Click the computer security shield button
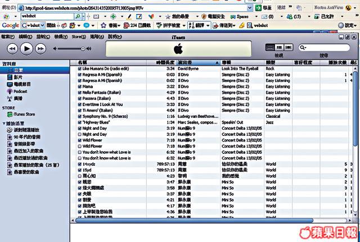Screen dimensions: 360x242 point(213,16)
